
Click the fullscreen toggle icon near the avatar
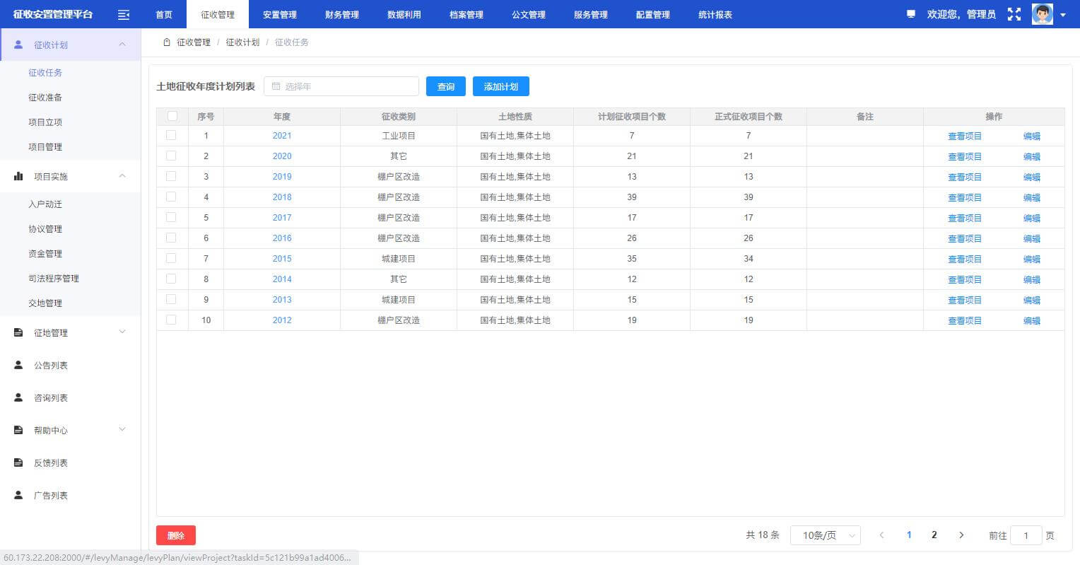click(1014, 13)
